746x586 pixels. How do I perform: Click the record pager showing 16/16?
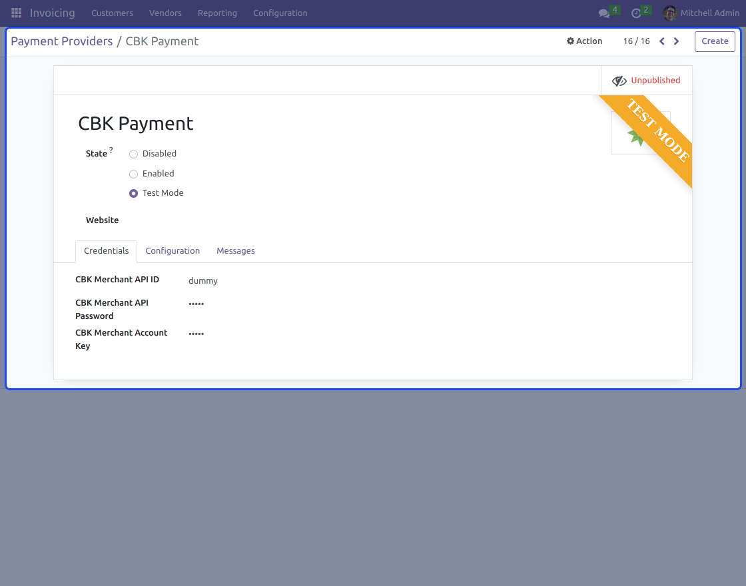[x=636, y=41]
